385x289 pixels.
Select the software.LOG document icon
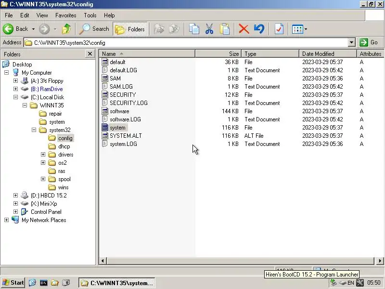105,119
